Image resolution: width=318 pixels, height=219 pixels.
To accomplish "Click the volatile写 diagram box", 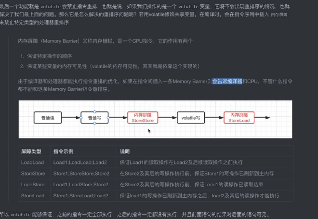I will pos(191,118).
